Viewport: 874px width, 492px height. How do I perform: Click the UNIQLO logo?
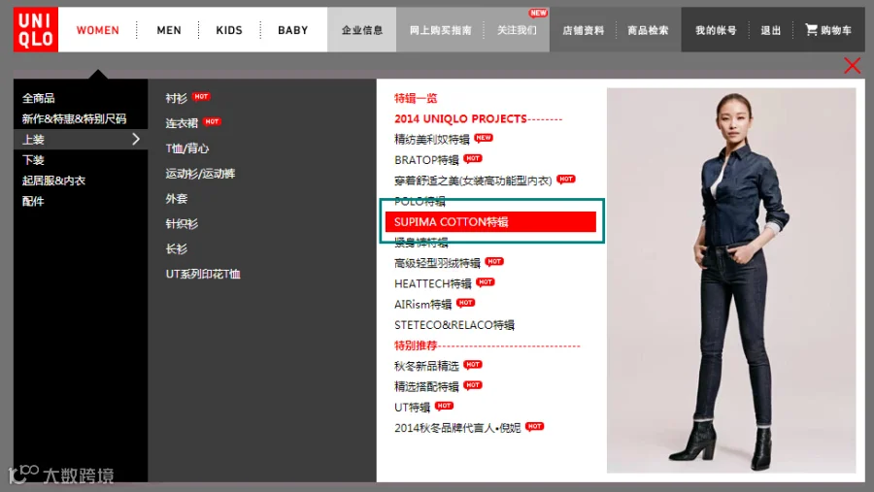[36, 29]
